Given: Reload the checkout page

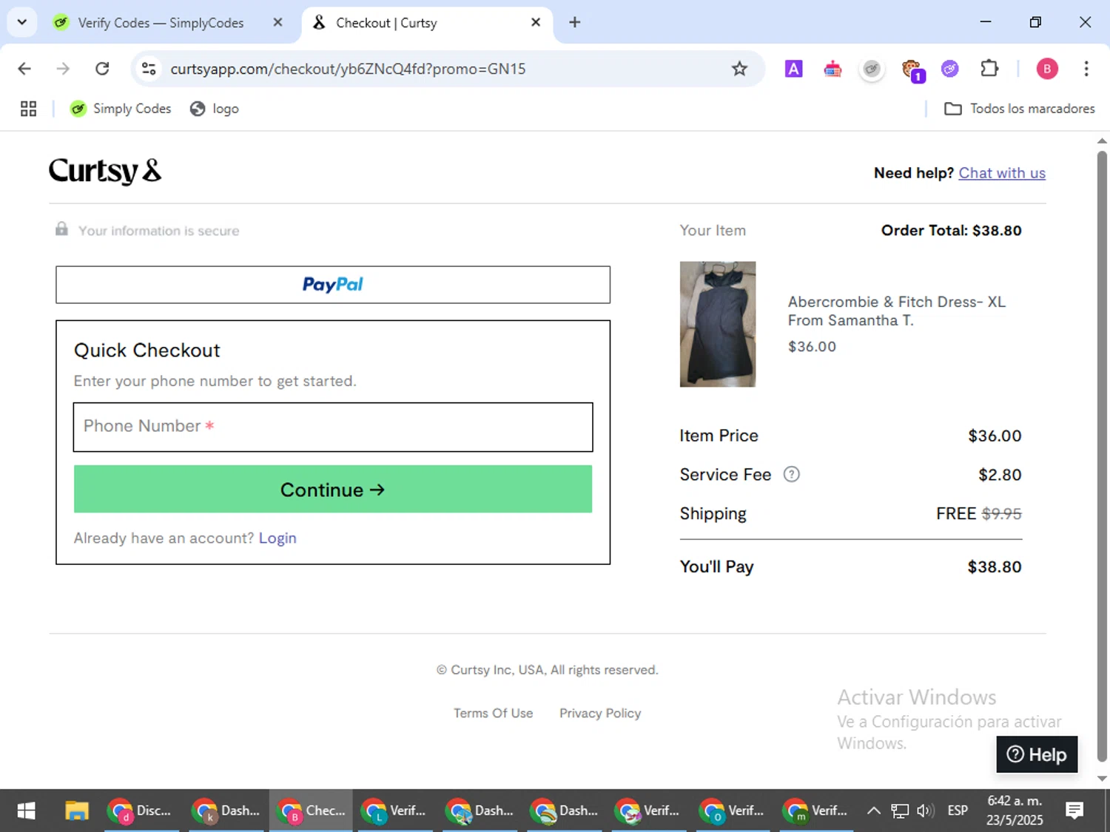Looking at the screenshot, I should (102, 69).
